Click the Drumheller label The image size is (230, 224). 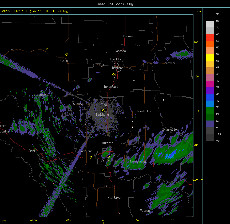pyautogui.click(x=170, y=130)
